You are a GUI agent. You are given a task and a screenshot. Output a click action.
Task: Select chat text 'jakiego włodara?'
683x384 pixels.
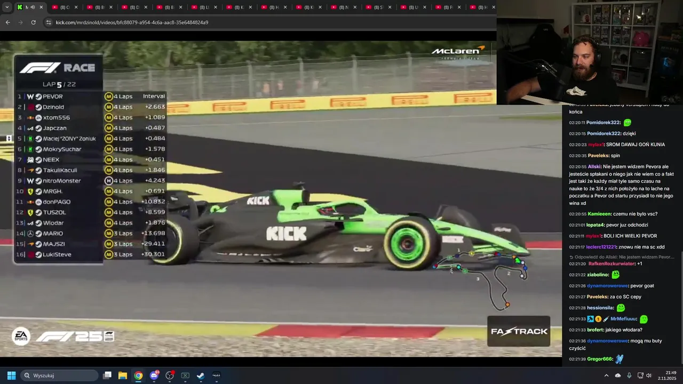(x=624, y=330)
